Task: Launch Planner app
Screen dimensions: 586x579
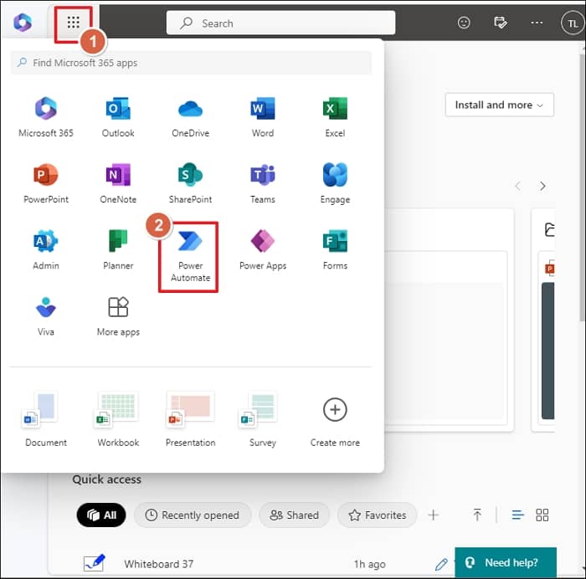Action: [x=118, y=250]
